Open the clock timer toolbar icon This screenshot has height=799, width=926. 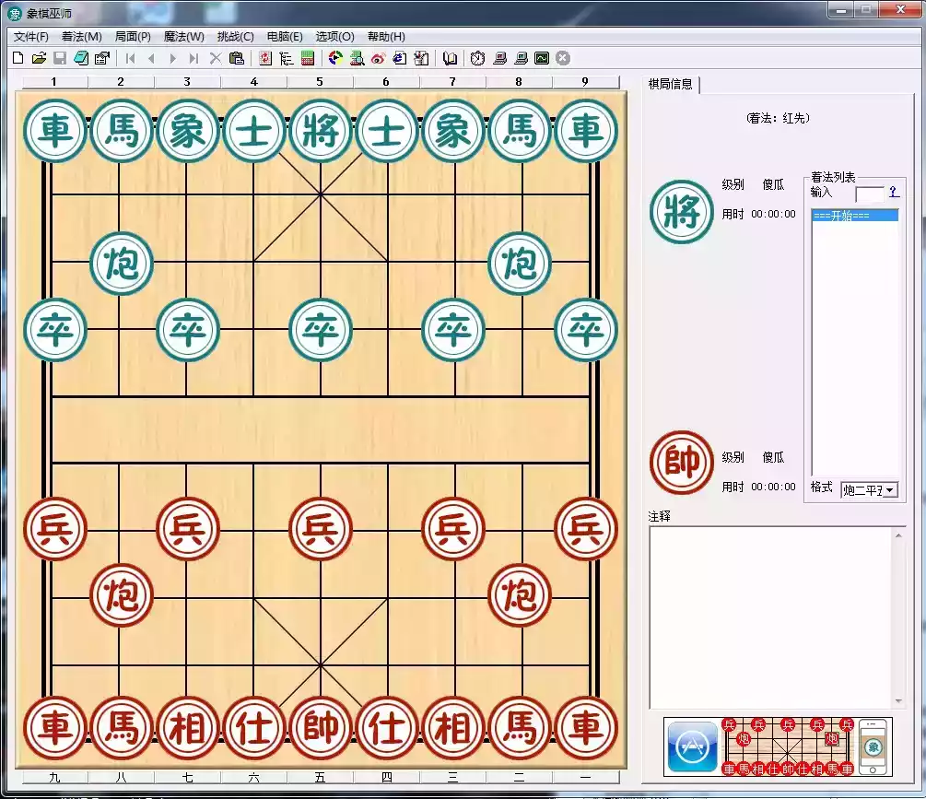[476, 57]
